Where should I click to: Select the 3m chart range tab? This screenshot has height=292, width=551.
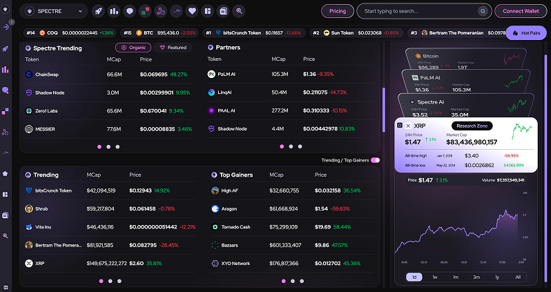[476, 278]
